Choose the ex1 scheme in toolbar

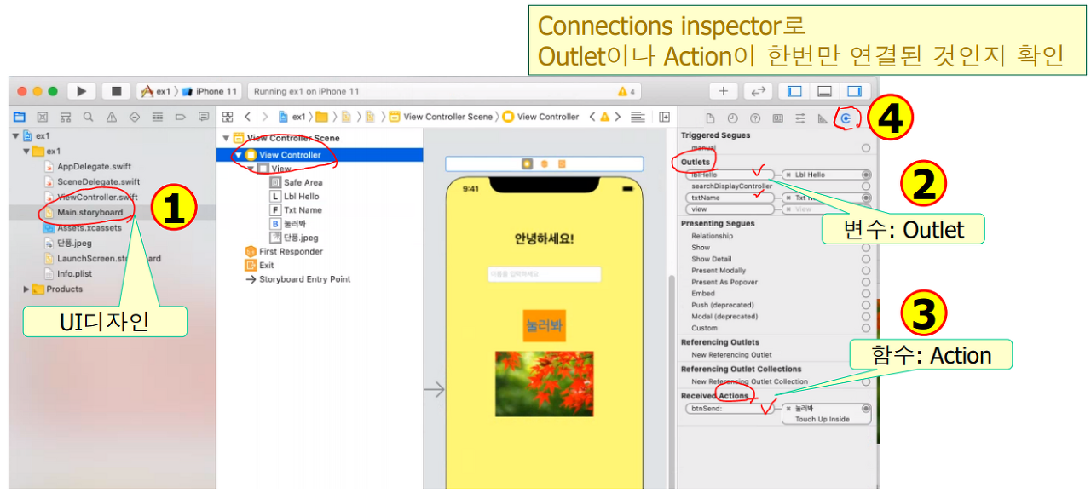click(156, 91)
